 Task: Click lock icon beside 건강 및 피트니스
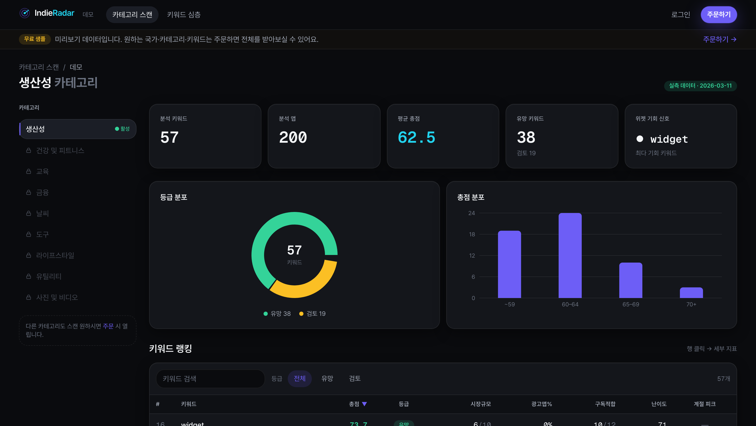pos(28,150)
